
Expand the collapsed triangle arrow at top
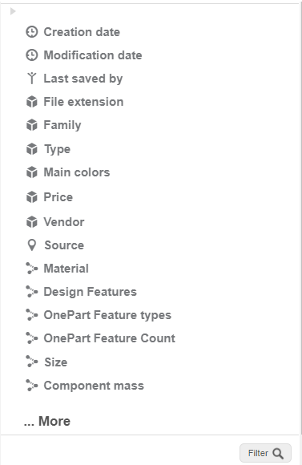[13, 11]
